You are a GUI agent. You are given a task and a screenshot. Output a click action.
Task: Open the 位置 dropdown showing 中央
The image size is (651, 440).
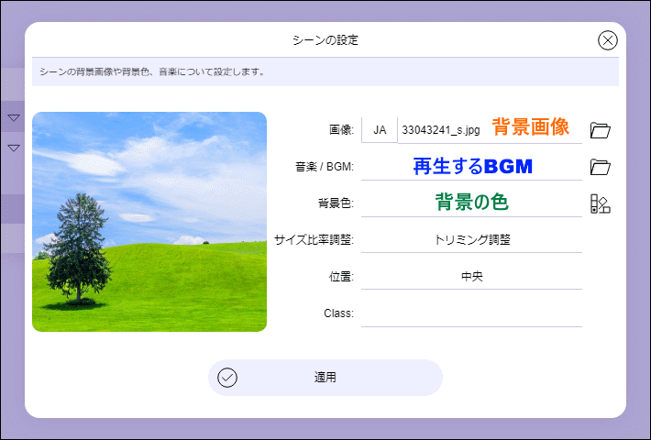click(x=471, y=277)
